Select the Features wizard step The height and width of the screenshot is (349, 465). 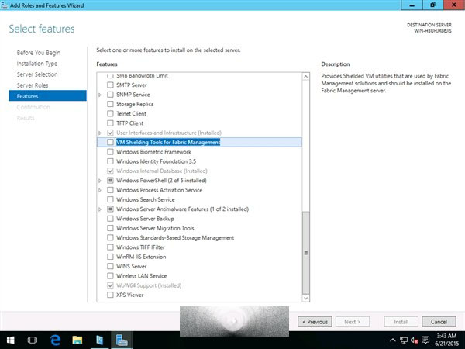47,96
